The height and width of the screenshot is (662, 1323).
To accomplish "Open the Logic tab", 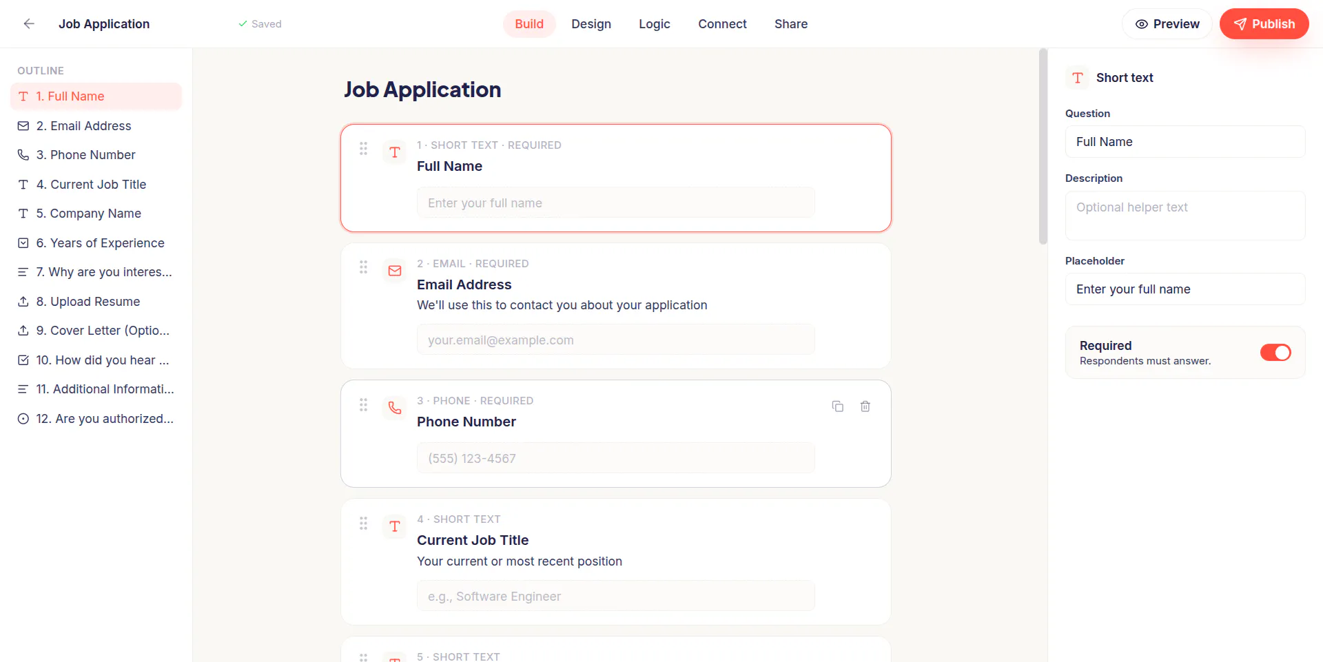I will point(655,24).
